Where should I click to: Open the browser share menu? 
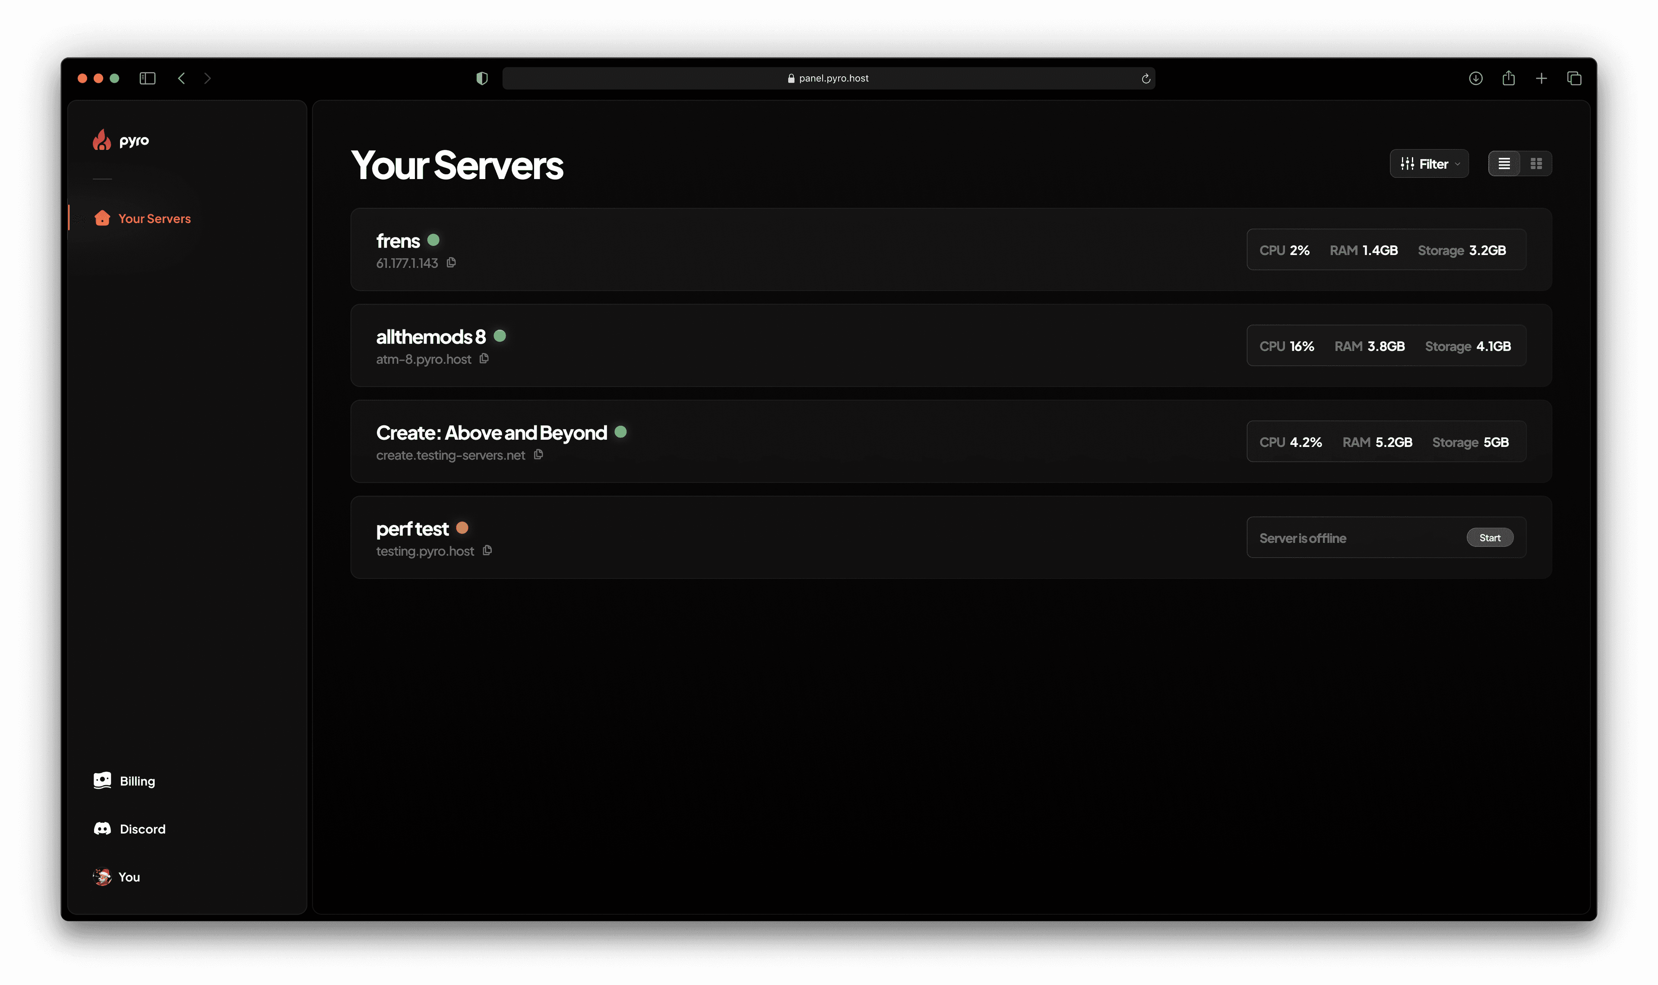tap(1509, 79)
